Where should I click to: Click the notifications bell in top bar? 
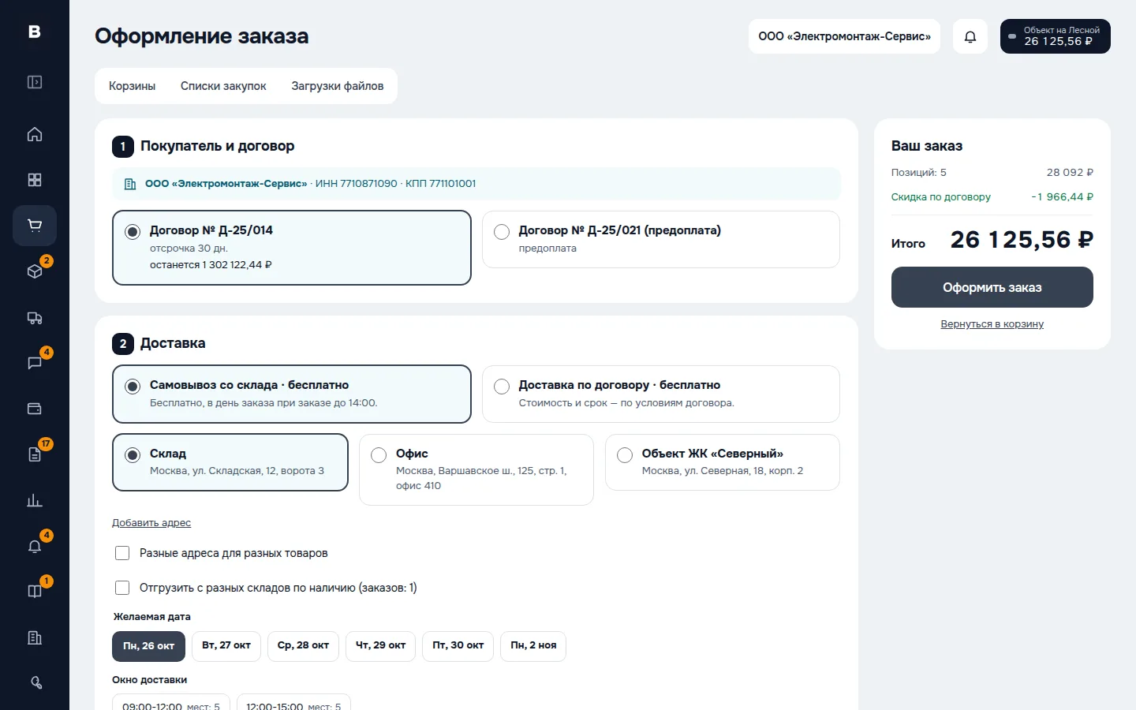[x=970, y=36]
